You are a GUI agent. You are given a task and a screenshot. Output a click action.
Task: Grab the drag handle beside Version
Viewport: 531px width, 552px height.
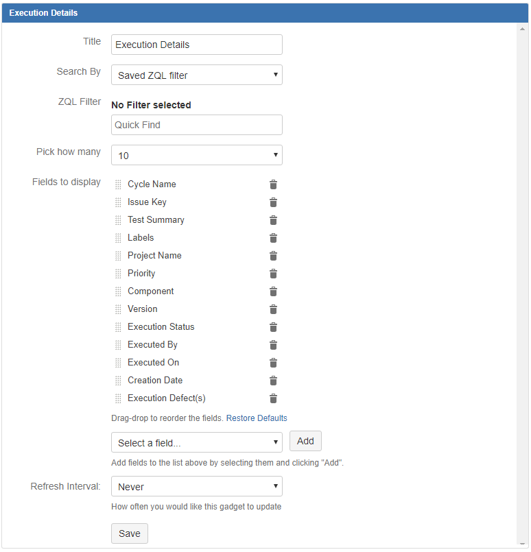117,309
